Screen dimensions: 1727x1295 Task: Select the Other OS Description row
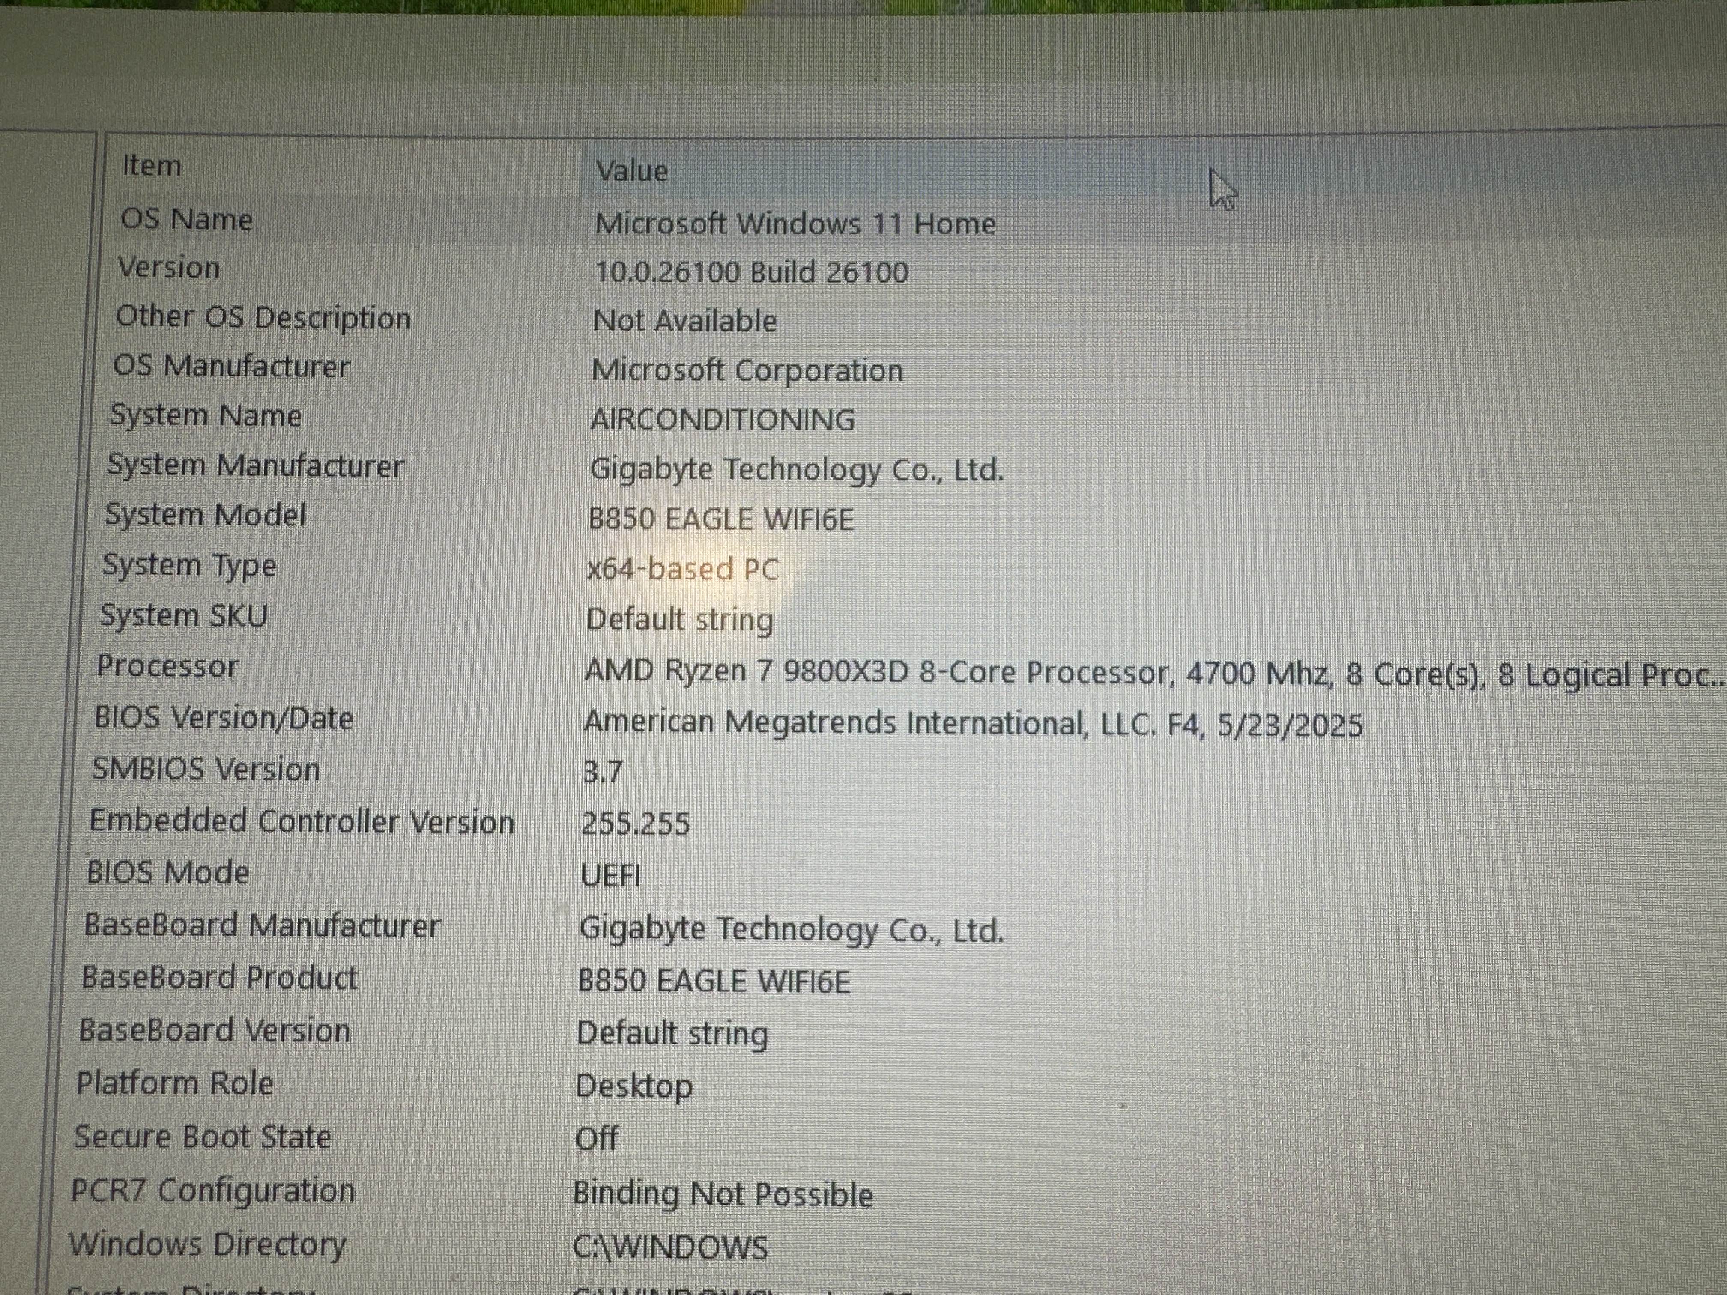point(263,318)
